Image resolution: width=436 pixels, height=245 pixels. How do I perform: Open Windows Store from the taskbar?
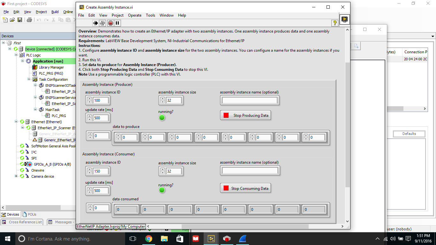(180, 239)
